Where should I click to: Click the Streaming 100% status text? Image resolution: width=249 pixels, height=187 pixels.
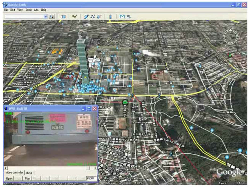coord(124,183)
